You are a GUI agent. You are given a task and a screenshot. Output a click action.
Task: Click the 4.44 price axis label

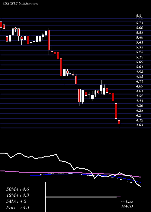click(140, 101)
